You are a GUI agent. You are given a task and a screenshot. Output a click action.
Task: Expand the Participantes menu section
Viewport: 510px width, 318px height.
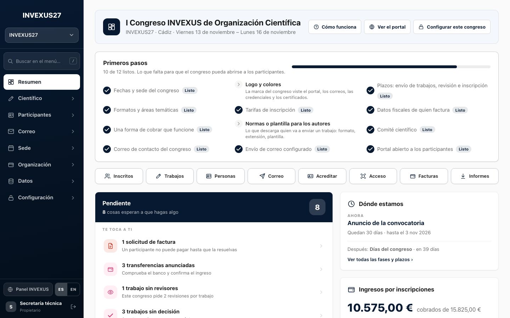[42, 115]
